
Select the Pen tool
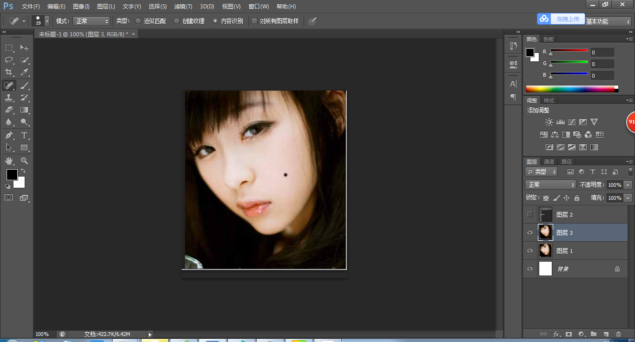click(x=9, y=135)
